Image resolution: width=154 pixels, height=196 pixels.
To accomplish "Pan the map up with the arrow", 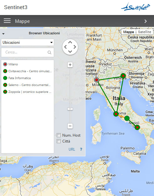I will click(70, 42).
